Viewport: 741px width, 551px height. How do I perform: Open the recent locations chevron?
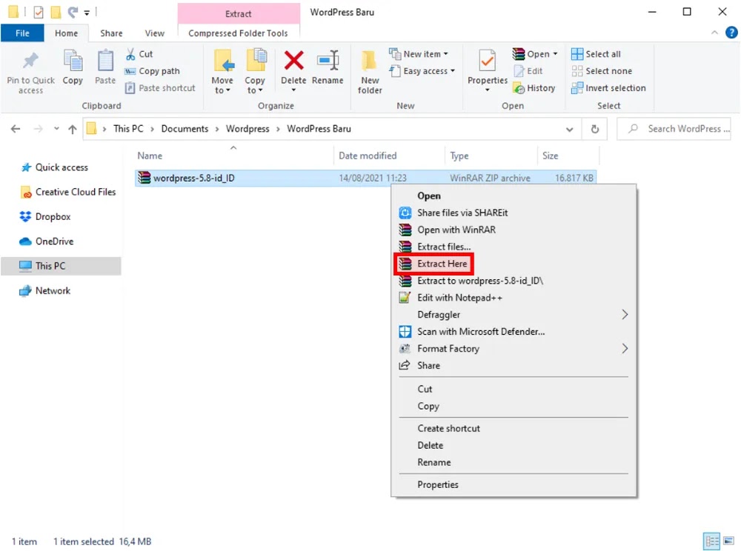pos(56,128)
